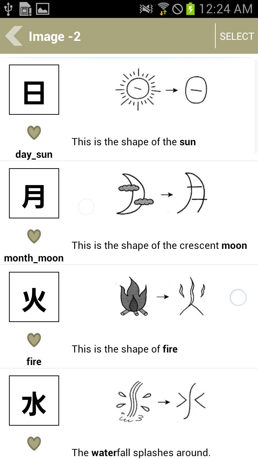The image size is (258, 459).
Task: Tap the heart under the month_moon entry
Action: pos(34,236)
